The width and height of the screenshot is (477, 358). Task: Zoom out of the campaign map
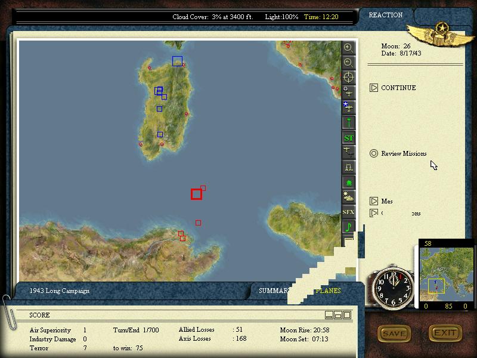tap(348, 63)
